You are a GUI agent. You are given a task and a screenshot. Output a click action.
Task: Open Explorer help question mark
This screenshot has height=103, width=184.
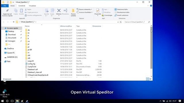click(x=151, y=6)
